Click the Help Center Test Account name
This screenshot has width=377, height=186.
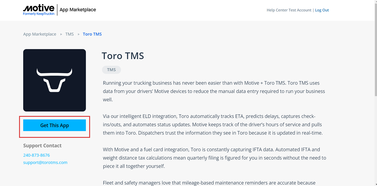point(289,10)
